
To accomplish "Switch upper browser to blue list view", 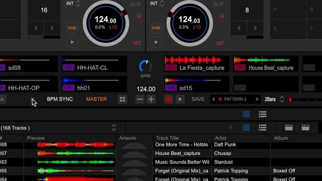I will pos(246,114).
